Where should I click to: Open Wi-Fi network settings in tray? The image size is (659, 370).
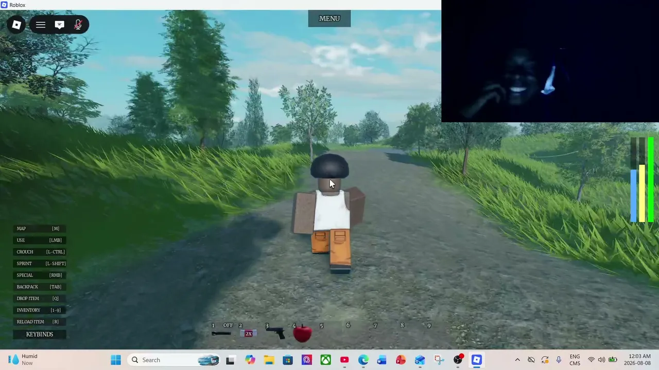point(591,360)
